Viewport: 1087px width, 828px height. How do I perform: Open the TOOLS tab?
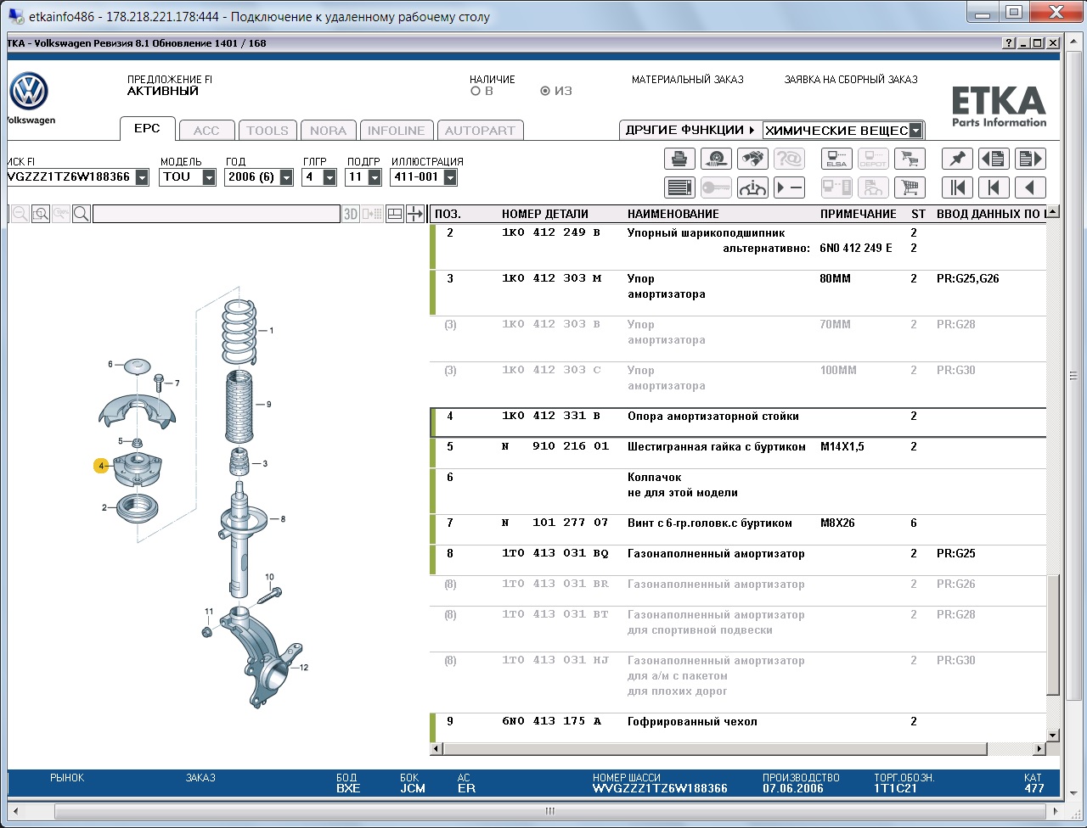point(268,131)
